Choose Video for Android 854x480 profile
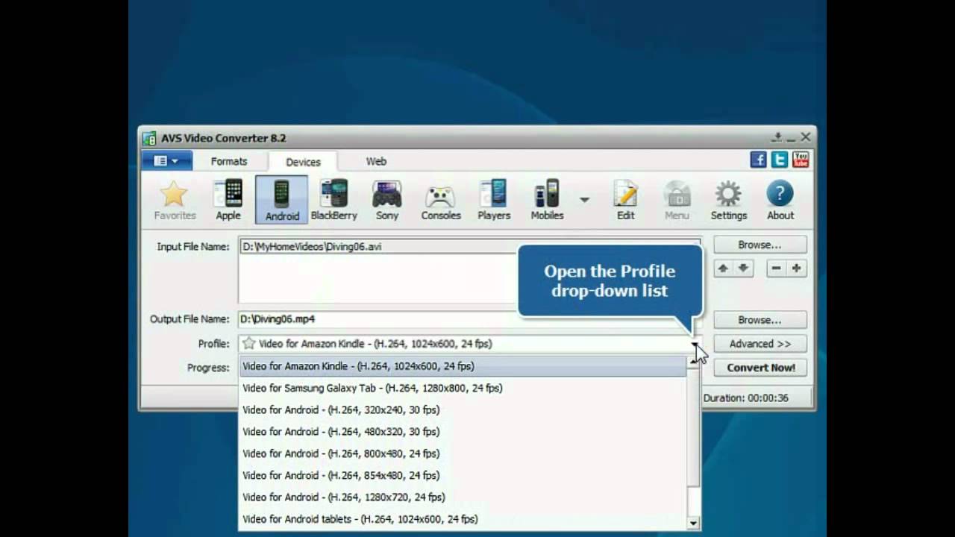Image resolution: width=955 pixels, height=537 pixels. (x=463, y=475)
